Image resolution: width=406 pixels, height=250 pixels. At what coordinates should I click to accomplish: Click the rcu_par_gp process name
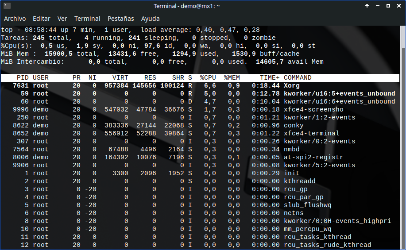(303, 197)
